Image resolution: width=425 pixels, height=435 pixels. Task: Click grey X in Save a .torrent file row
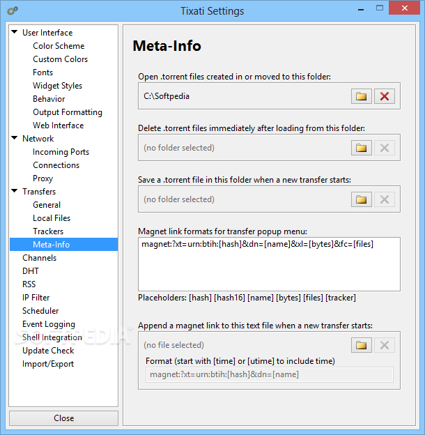(385, 199)
